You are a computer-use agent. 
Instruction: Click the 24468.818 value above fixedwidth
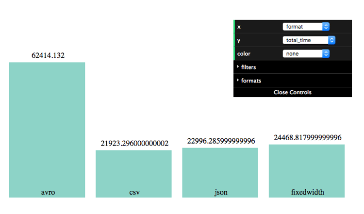308,138
